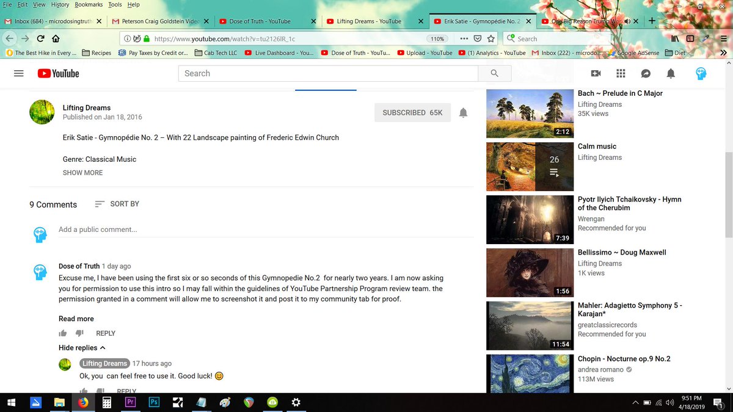733x412 pixels.
Task: Toggle the Firefox sidebar icon
Action: [x=690, y=38]
